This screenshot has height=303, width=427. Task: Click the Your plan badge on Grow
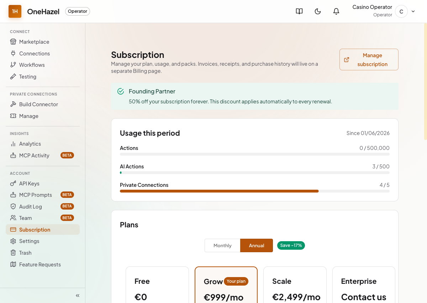[236, 281]
